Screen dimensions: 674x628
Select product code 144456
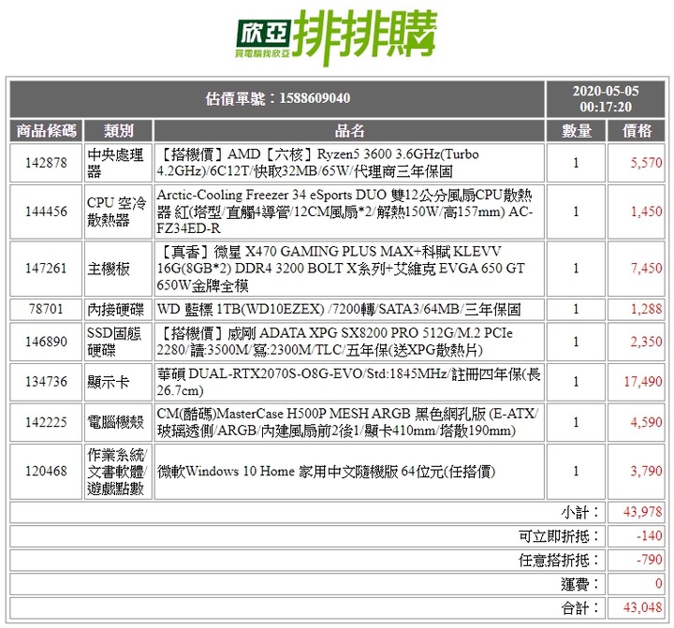pyautogui.click(x=46, y=212)
